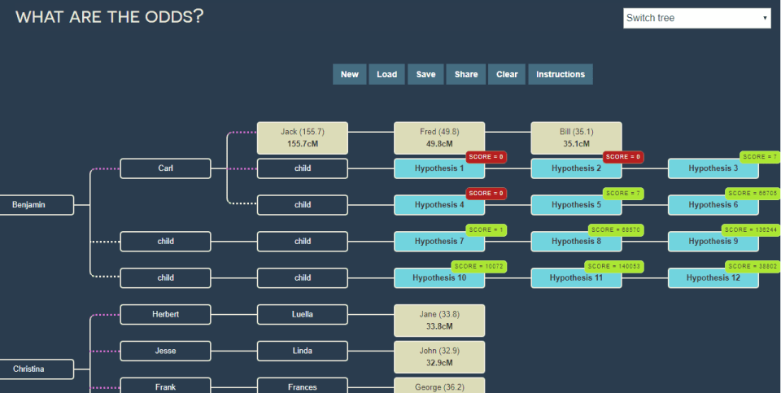Click the What Are The Odds? title
The image size is (781, 393).
110,17
